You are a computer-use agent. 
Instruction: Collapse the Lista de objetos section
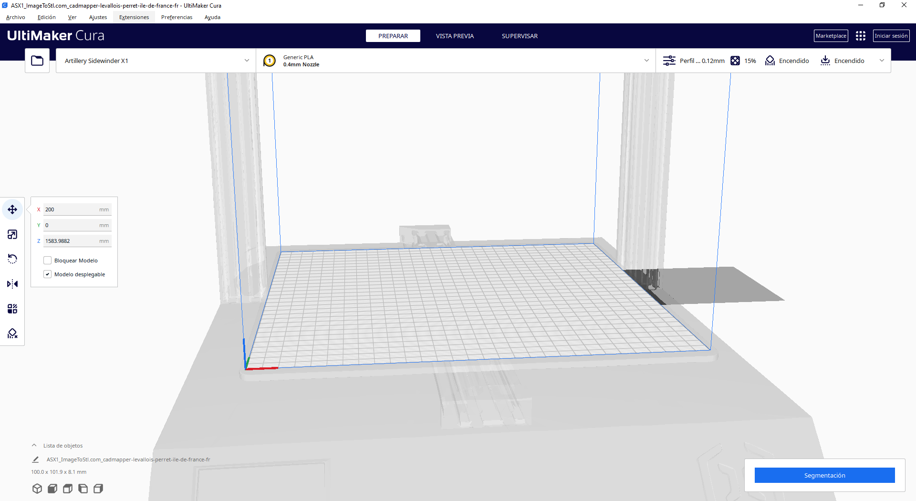click(x=34, y=446)
